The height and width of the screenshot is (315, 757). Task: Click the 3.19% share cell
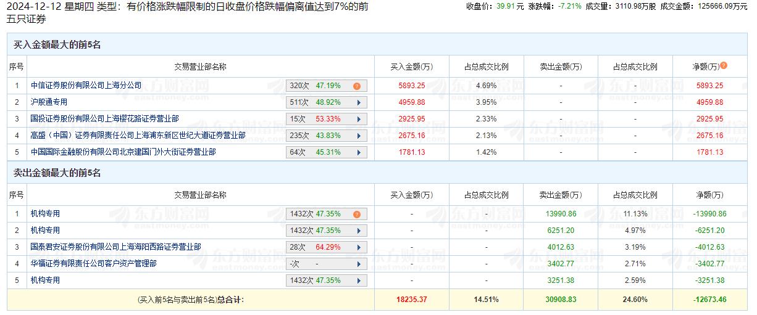click(635, 247)
